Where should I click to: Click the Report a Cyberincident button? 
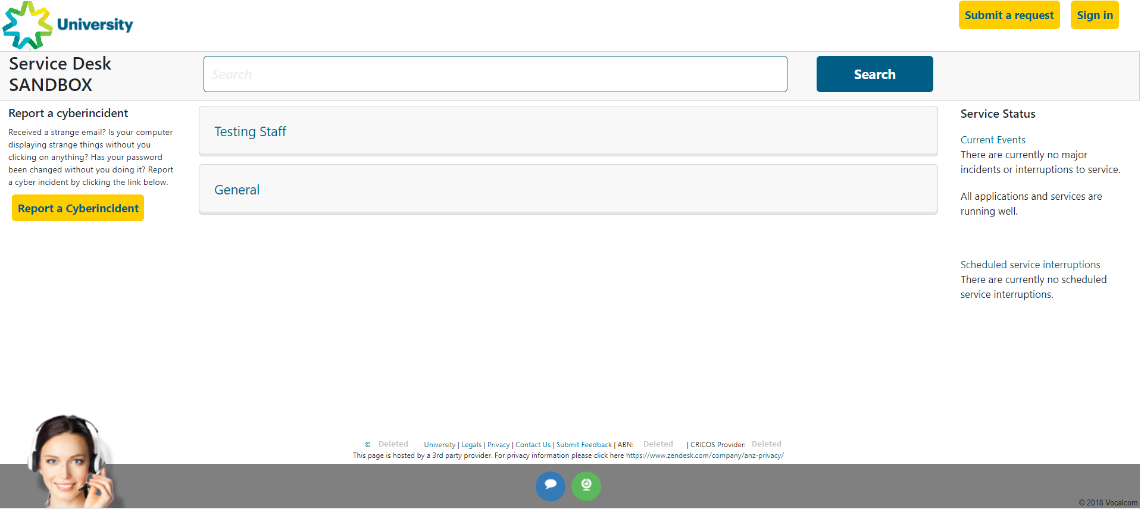coord(78,208)
